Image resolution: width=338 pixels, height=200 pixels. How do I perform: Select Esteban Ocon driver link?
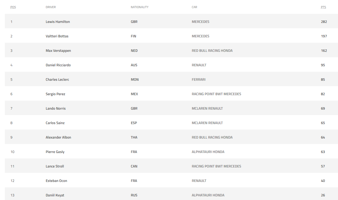point(56,181)
